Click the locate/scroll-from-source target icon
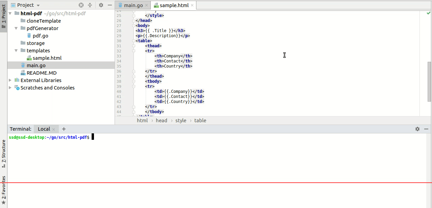 coord(81,5)
